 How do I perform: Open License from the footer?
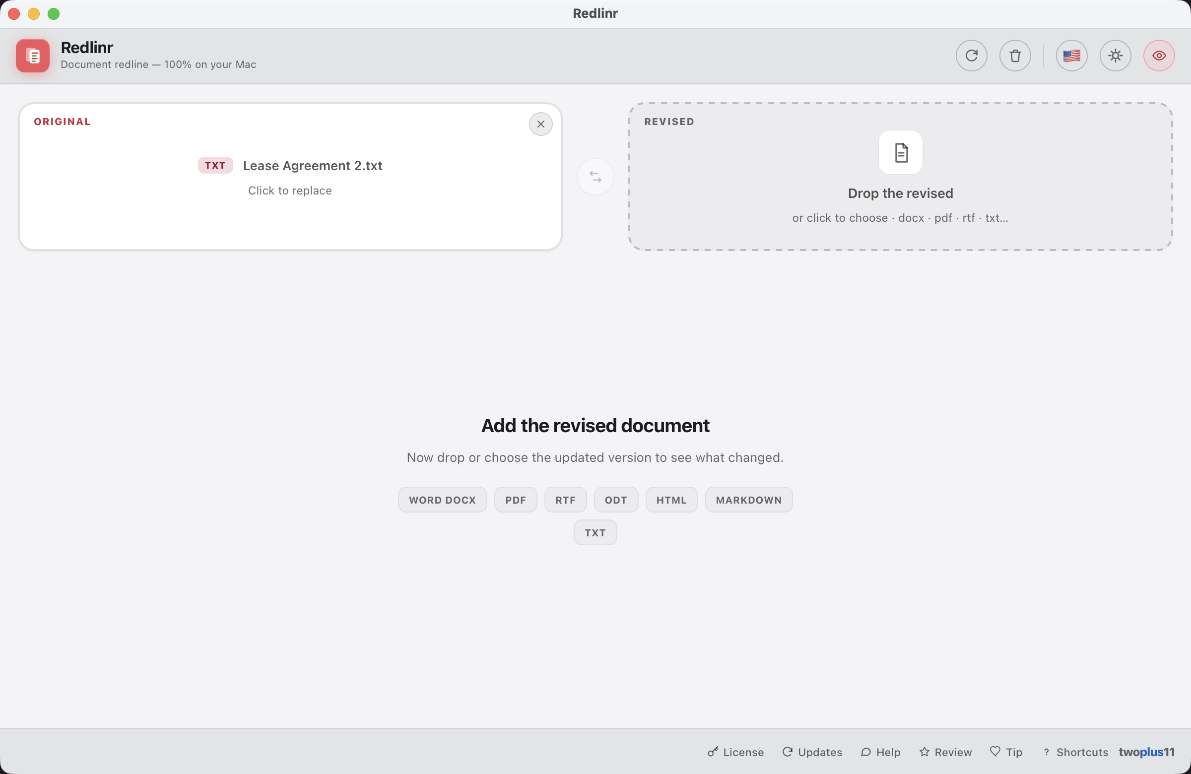coord(735,752)
